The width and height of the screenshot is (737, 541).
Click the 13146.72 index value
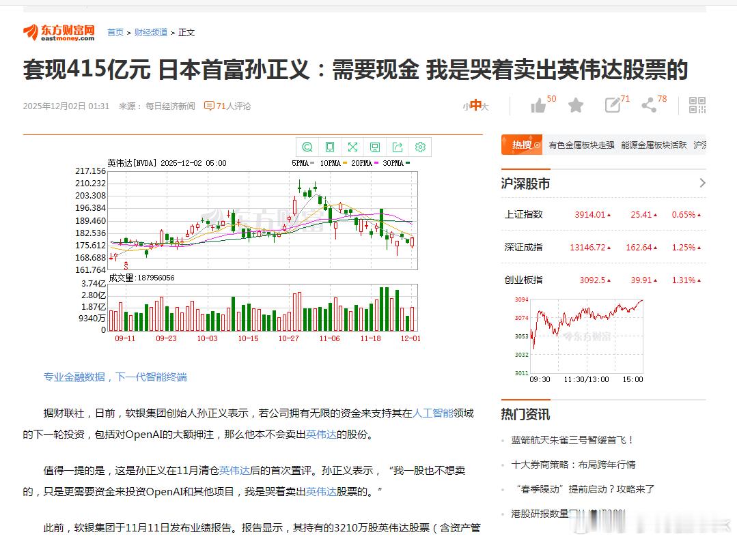587,247
